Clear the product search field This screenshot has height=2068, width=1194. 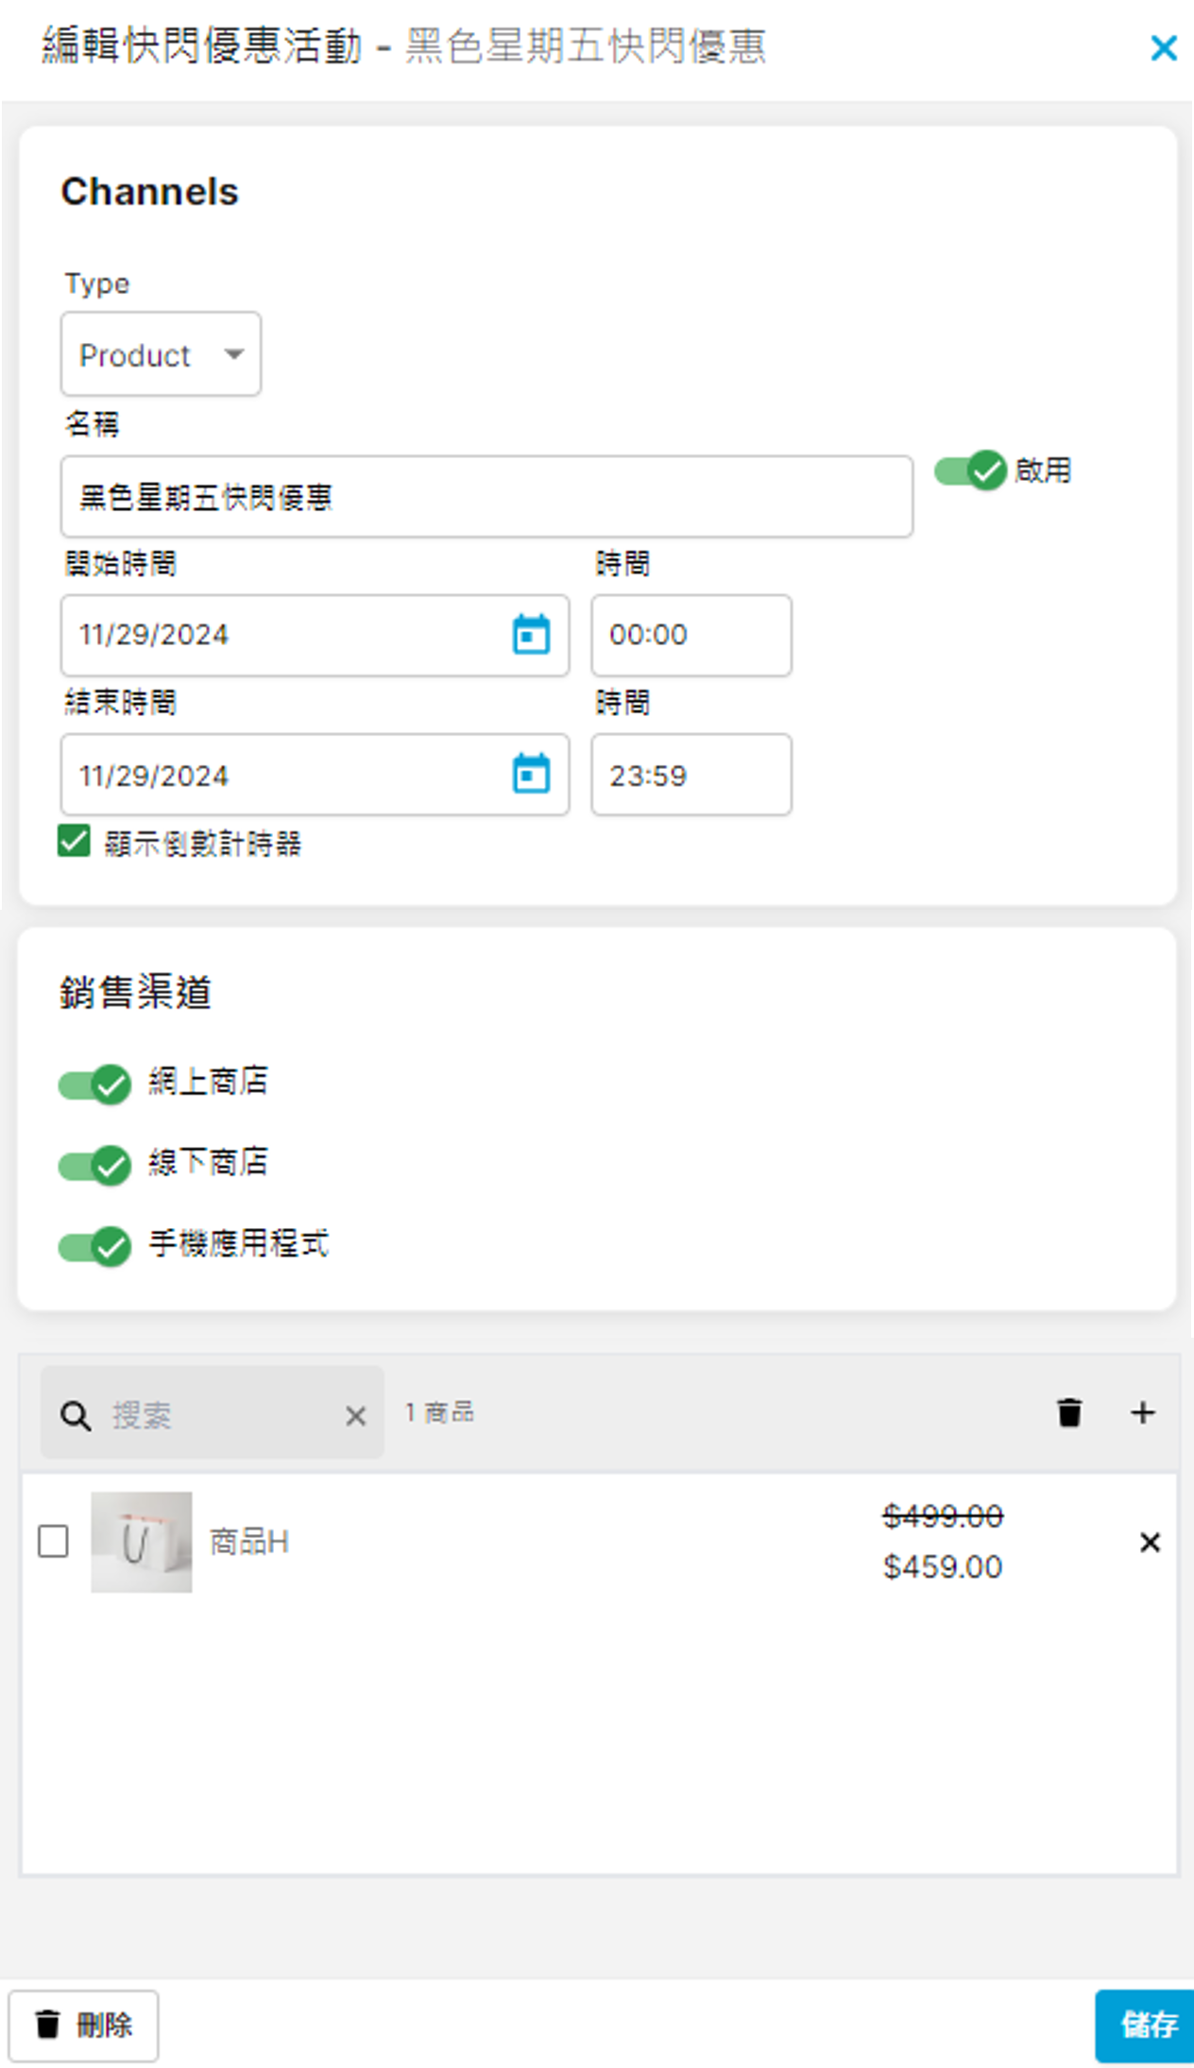[x=355, y=1416]
